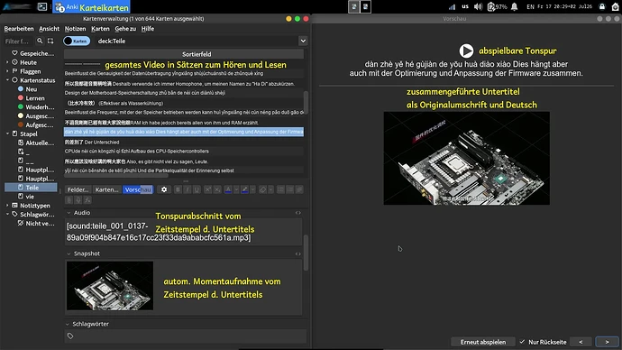Image resolution: width=622 pixels, height=350 pixels.
Task: Click the Felder... button
Action: tap(78, 189)
